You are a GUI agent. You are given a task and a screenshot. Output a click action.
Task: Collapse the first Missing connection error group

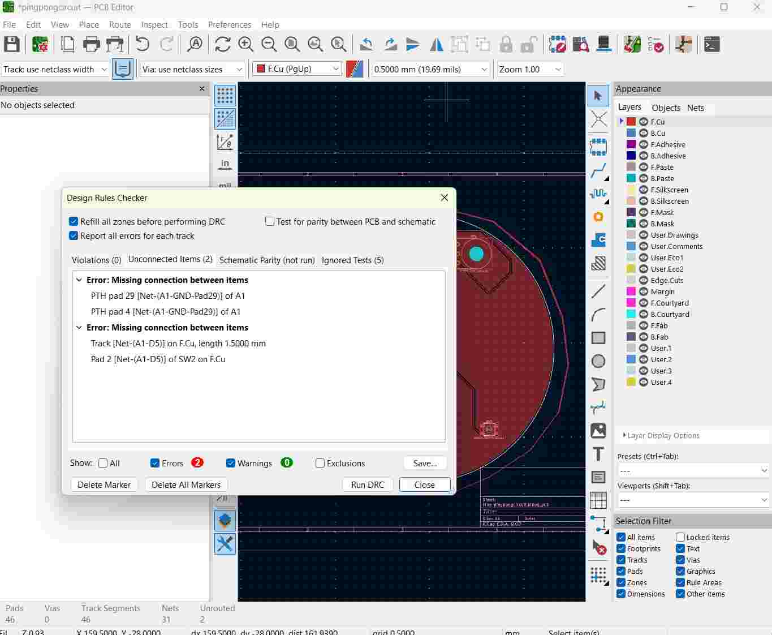pos(80,280)
